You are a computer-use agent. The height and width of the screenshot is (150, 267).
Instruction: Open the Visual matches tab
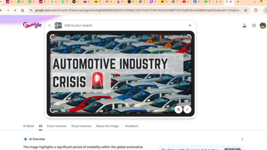click(81, 126)
